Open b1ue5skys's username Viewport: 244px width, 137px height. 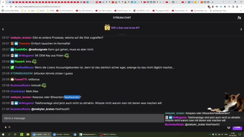[x=17, y=91]
